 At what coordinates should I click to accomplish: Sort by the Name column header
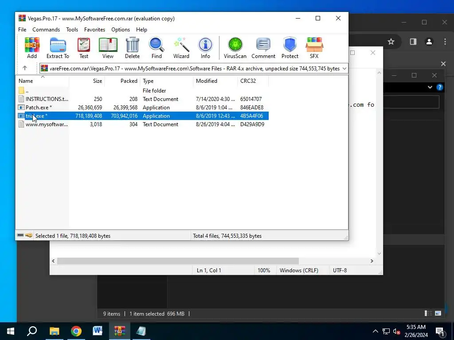point(43,81)
